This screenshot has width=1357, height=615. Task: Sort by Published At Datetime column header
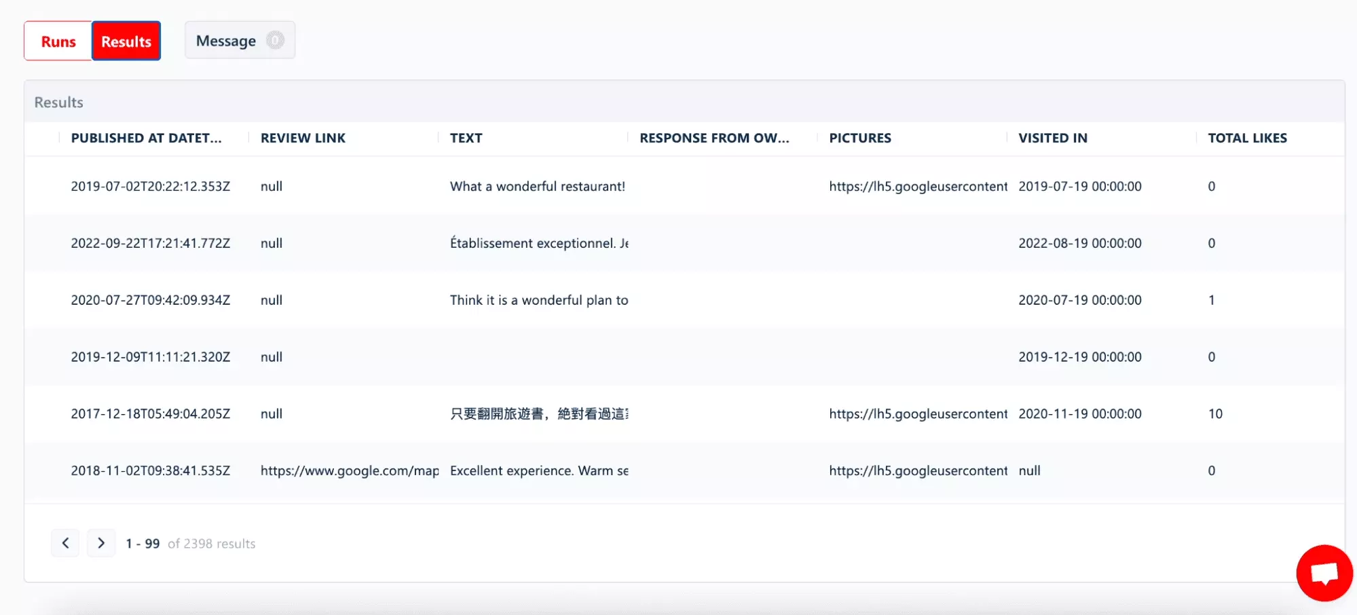(146, 138)
